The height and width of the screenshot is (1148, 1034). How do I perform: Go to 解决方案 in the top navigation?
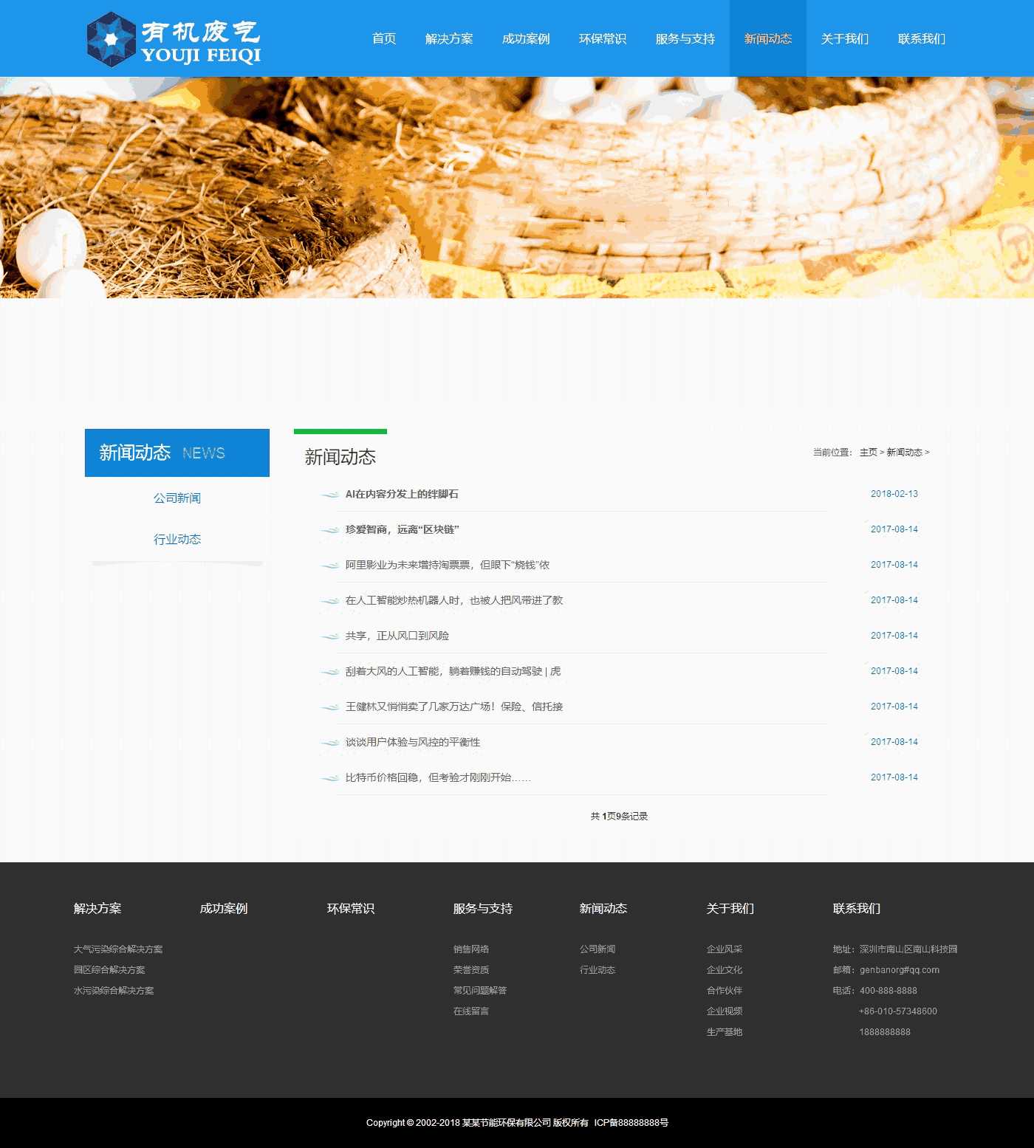point(449,38)
